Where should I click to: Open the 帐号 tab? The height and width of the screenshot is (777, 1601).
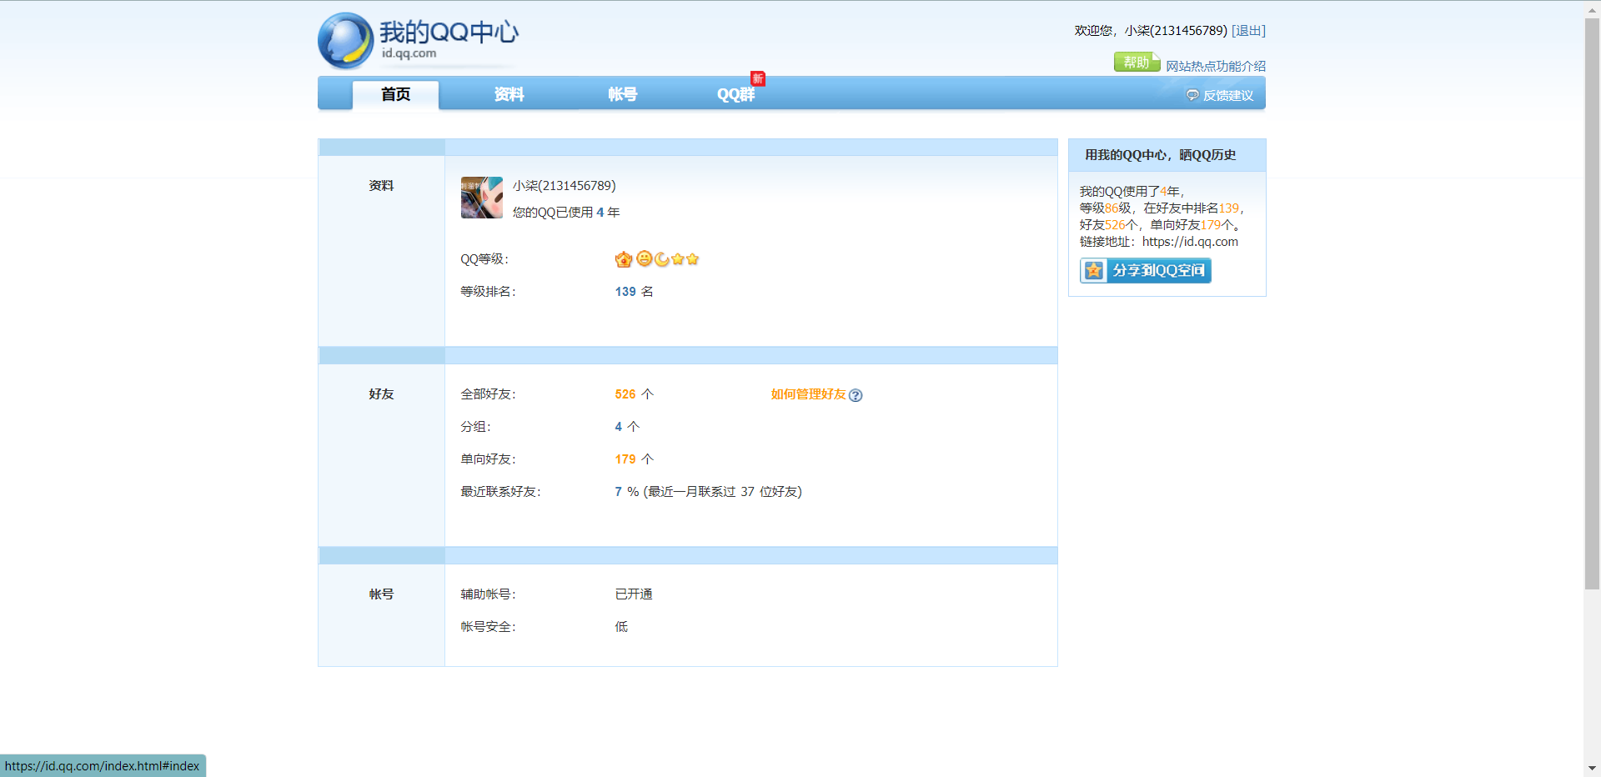(x=622, y=94)
